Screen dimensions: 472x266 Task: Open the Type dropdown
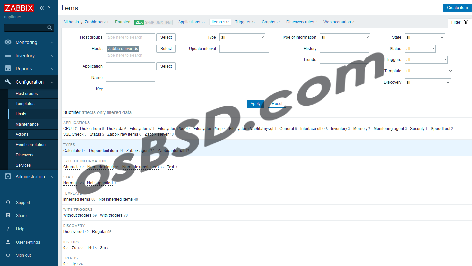[242, 37]
